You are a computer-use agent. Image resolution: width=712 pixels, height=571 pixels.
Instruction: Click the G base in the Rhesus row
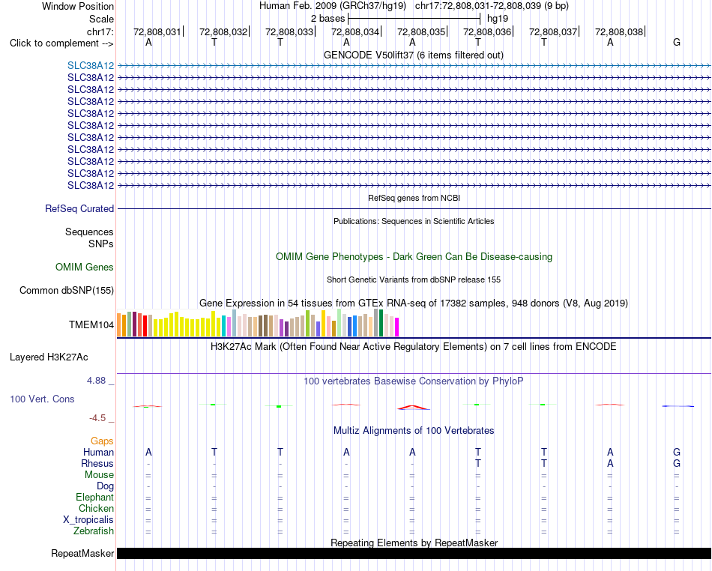pos(677,463)
